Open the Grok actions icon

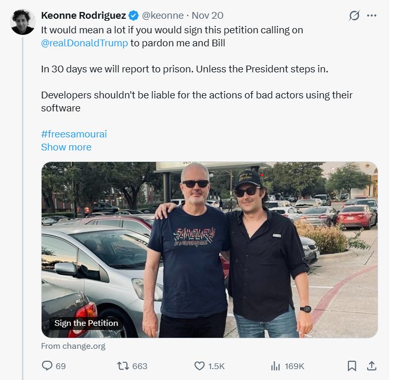354,16
